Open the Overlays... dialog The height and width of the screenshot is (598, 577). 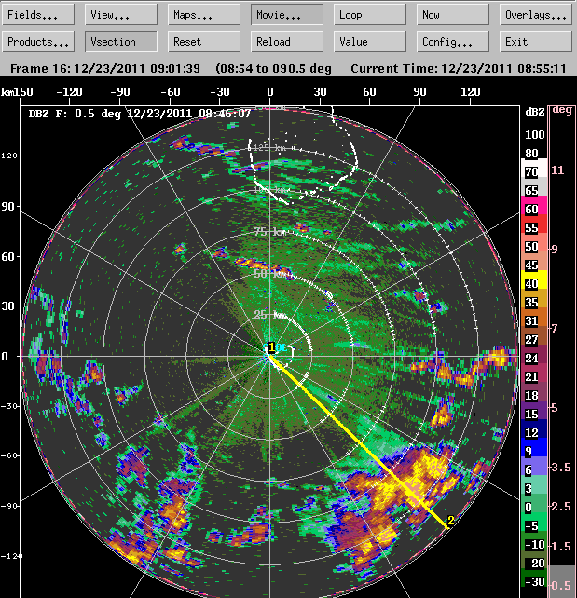pyautogui.click(x=536, y=15)
